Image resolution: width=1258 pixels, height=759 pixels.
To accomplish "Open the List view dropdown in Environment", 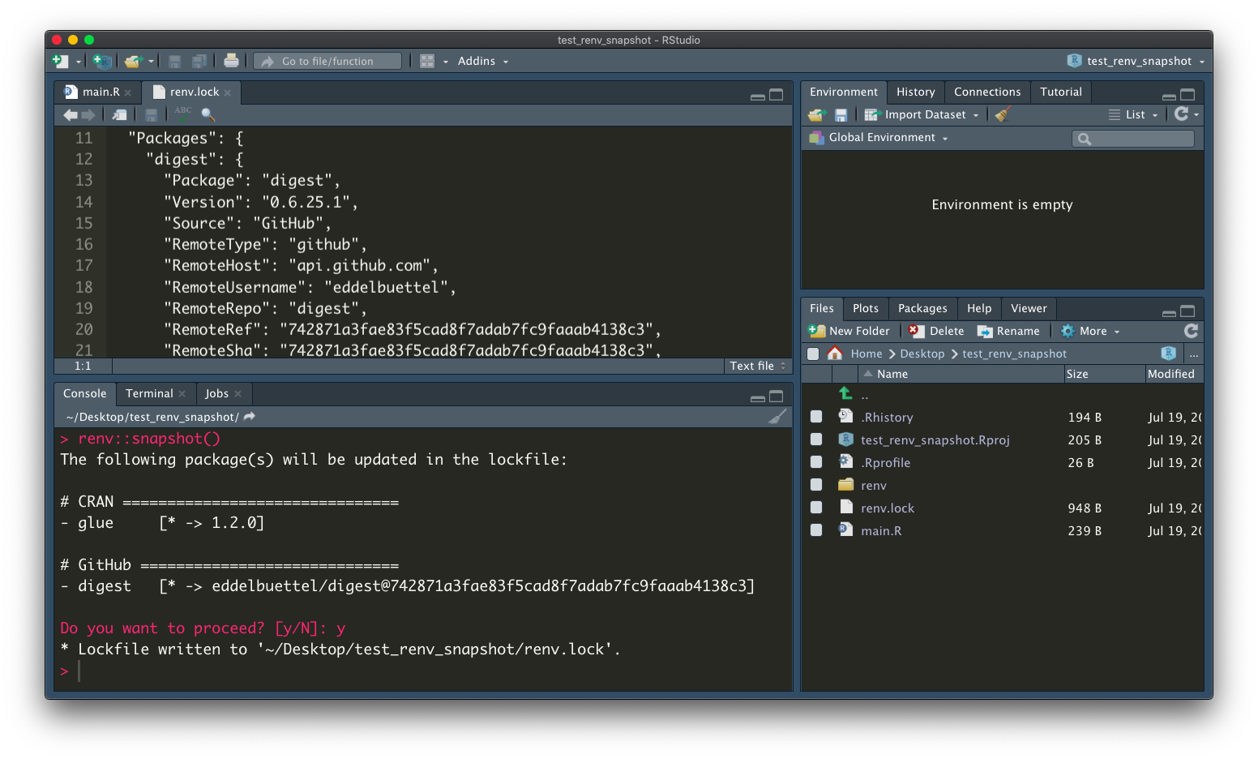I will [x=1133, y=114].
